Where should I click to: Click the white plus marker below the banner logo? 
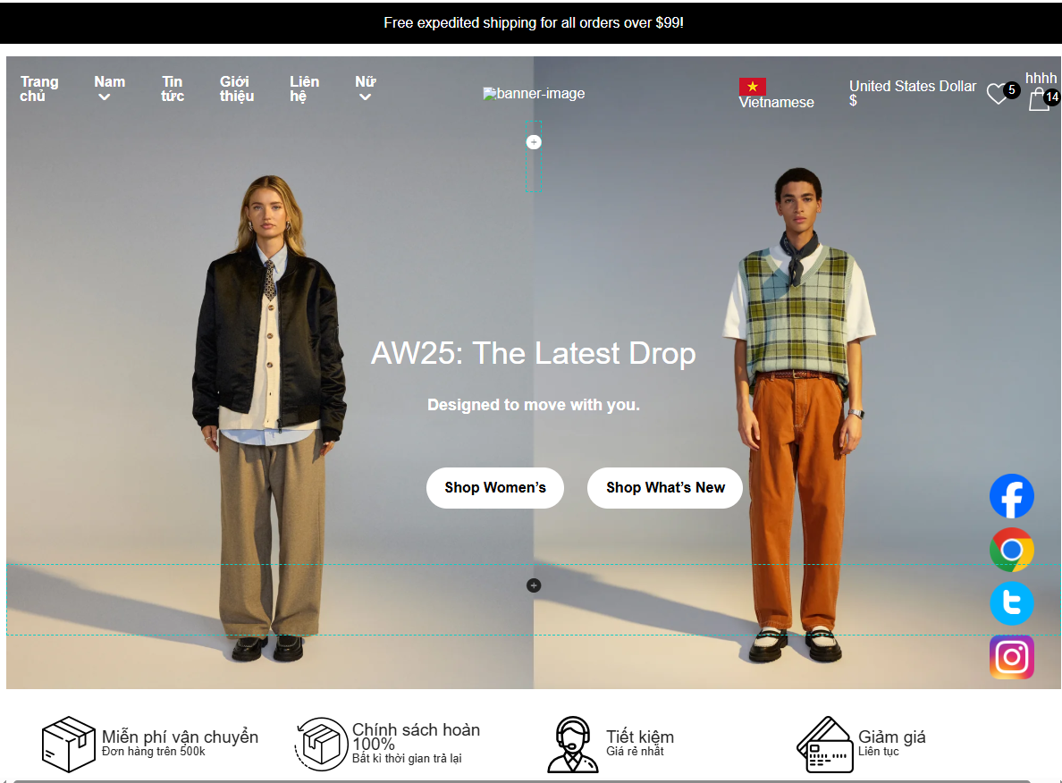(534, 142)
